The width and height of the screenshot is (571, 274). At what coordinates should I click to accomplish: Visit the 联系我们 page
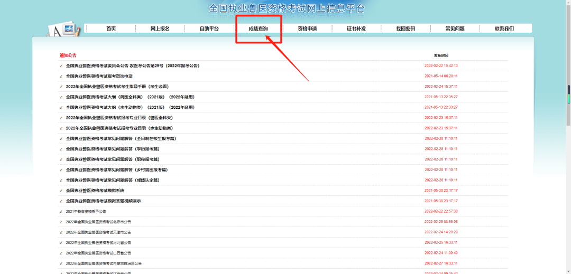tap(504, 29)
